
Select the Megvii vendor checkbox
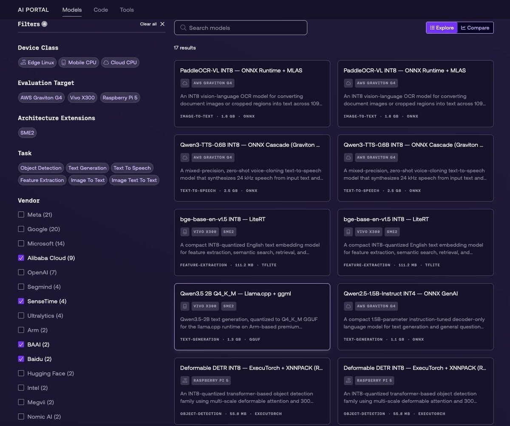21,403
